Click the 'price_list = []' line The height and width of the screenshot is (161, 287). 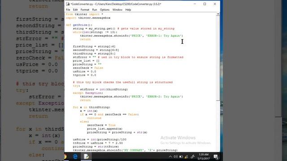pos(86,61)
